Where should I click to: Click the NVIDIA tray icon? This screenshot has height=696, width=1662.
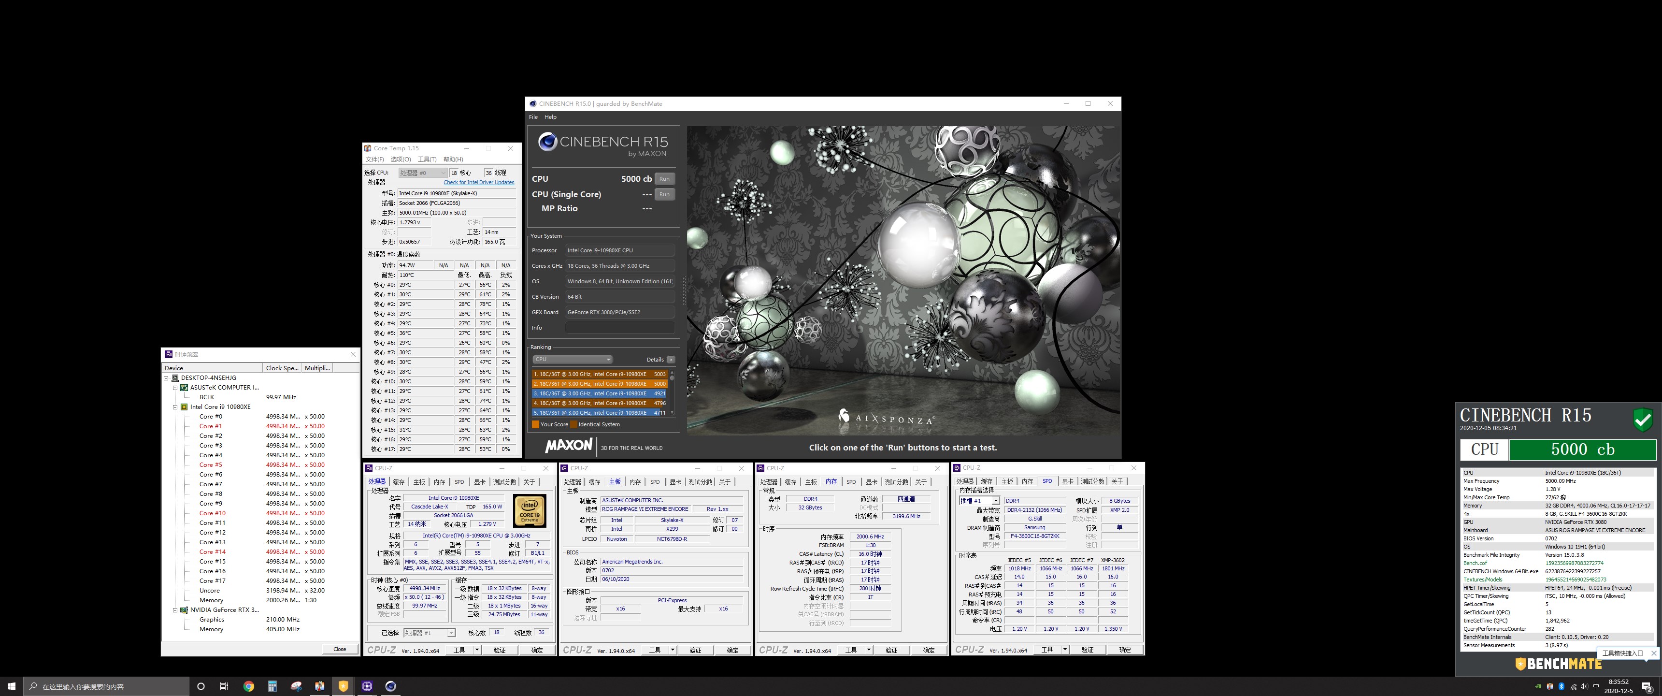[x=1538, y=686]
